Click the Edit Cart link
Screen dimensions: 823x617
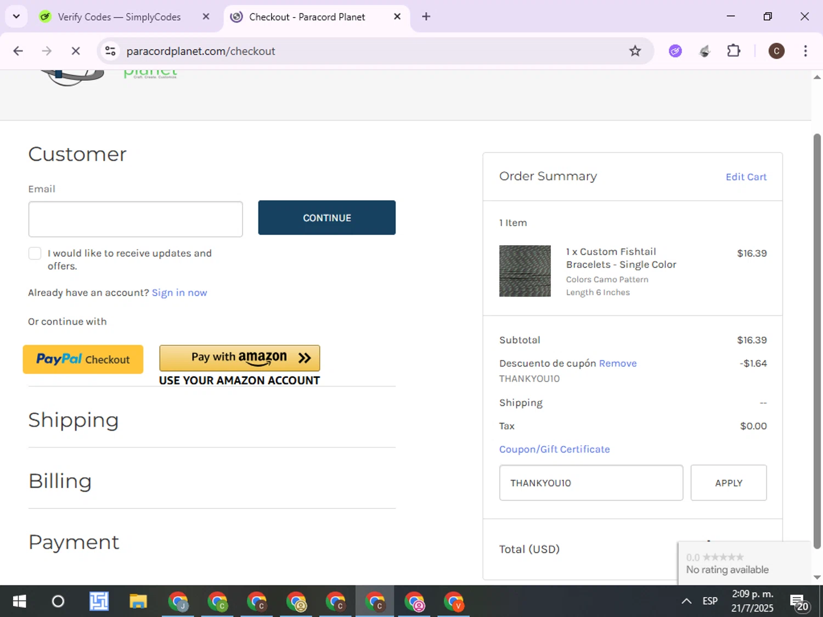(746, 177)
